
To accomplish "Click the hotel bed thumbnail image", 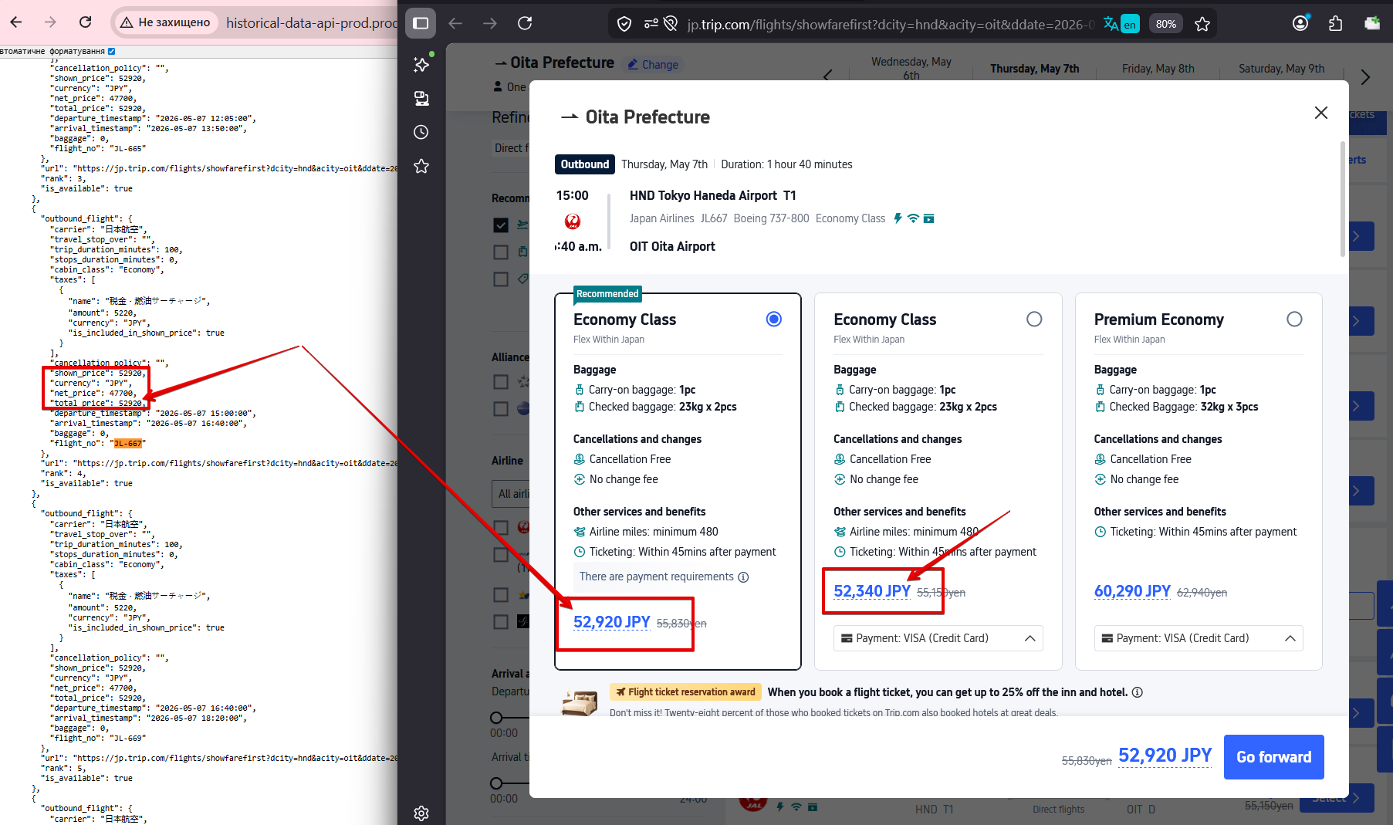I will coord(580,702).
